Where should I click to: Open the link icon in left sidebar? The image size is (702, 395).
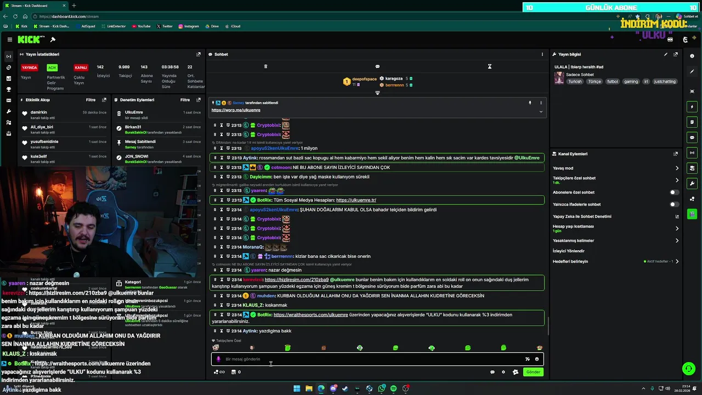(8, 67)
